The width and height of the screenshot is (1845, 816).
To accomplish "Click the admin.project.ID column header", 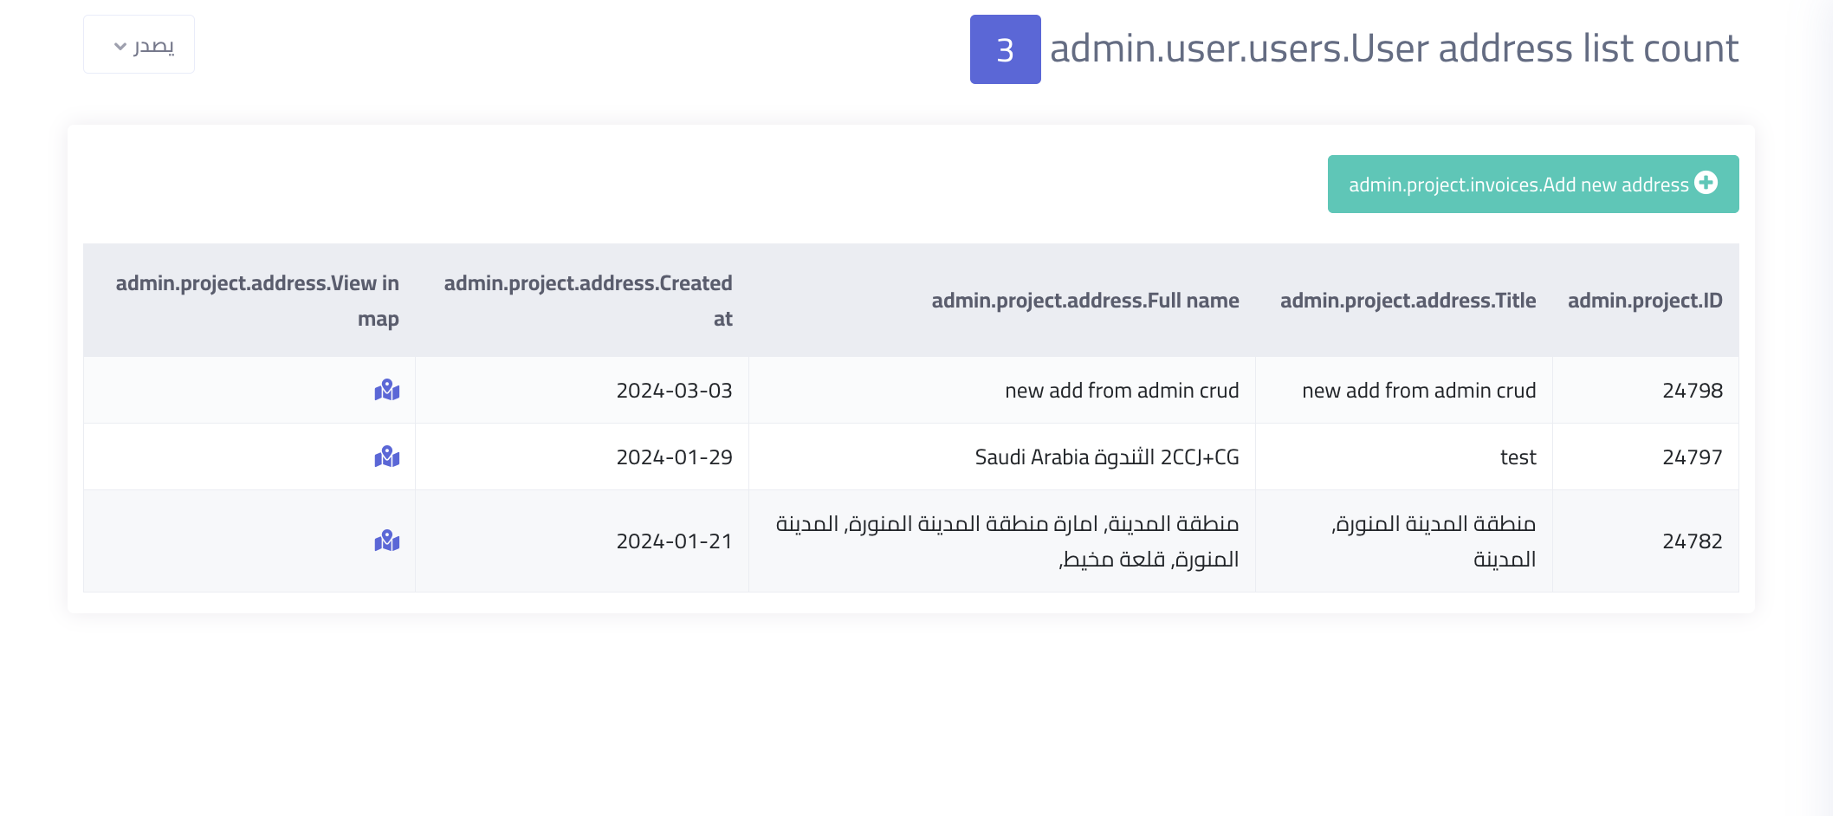I will 1644,301.
